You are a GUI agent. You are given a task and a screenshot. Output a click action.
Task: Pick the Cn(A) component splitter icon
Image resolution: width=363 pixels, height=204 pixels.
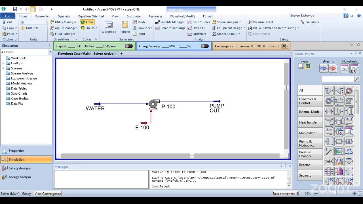(x=329, y=161)
